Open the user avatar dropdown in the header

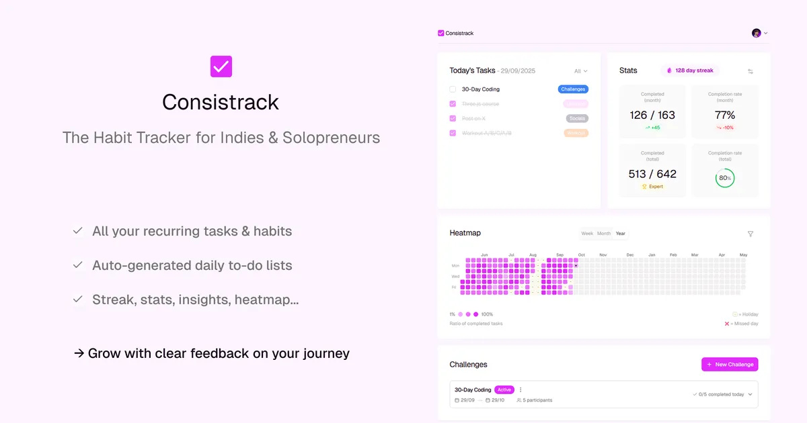(757, 32)
